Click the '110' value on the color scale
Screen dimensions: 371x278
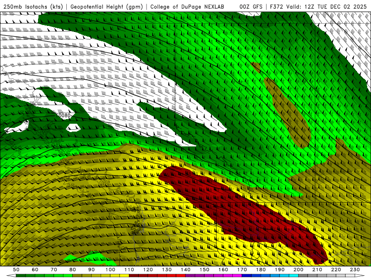(x=129, y=270)
